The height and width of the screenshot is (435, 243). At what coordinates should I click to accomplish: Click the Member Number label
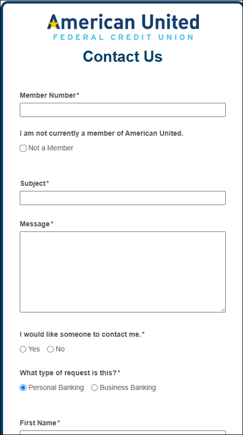[x=48, y=95]
